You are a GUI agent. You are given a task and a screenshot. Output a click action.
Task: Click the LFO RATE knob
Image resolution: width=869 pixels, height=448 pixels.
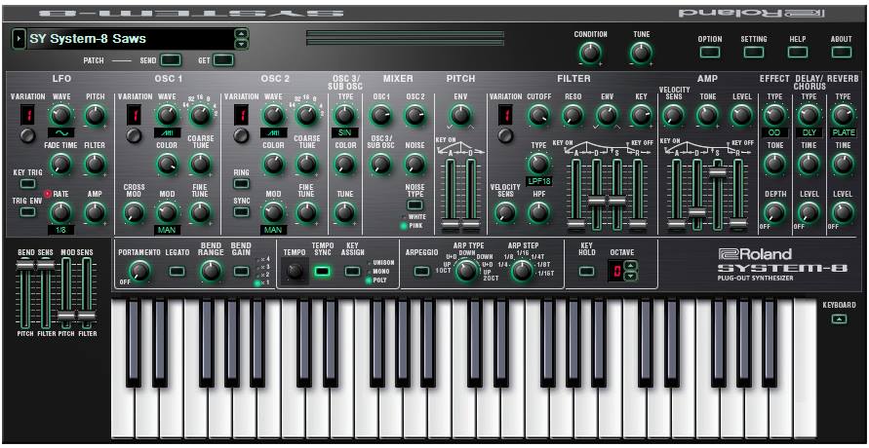61,212
